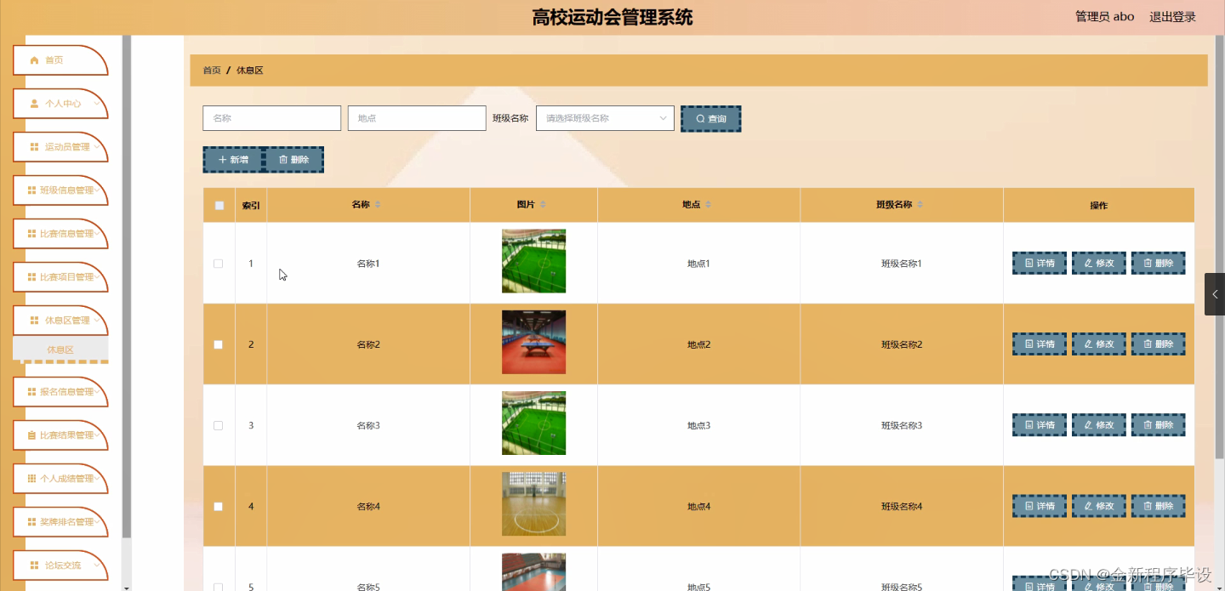
Task: Click 首页 breadcrumb link
Action: point(212,71)
